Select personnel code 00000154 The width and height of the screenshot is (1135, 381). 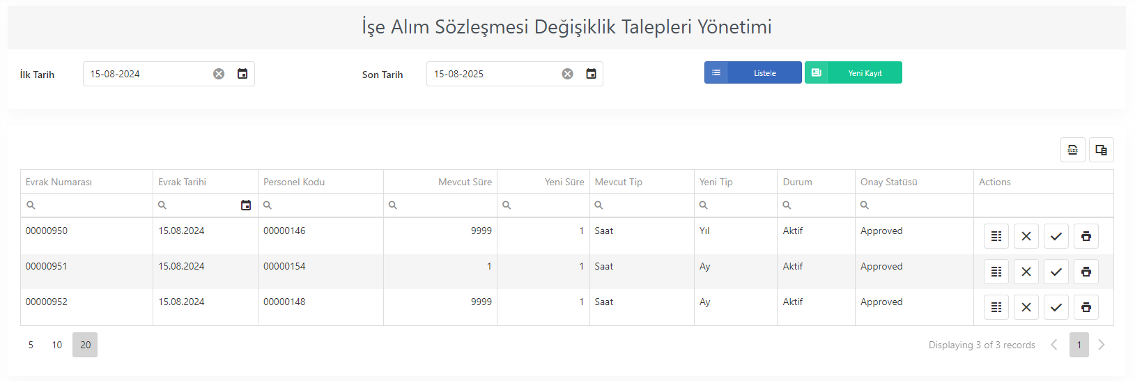point(284,266)
